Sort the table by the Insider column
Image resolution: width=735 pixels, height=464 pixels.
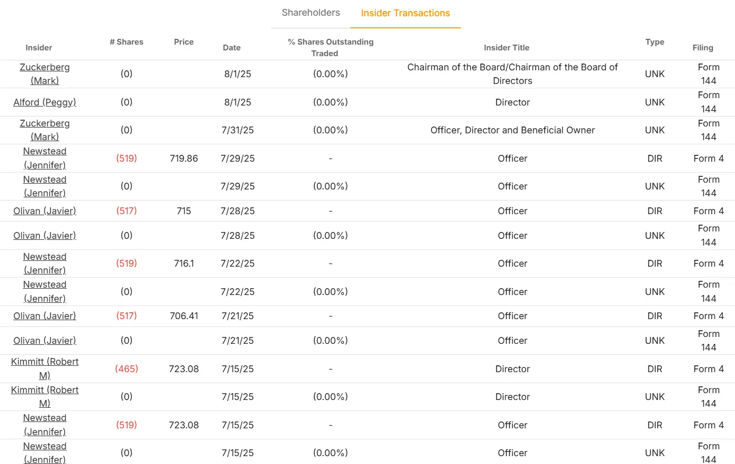pyautogui.click(x=38, y=47)
